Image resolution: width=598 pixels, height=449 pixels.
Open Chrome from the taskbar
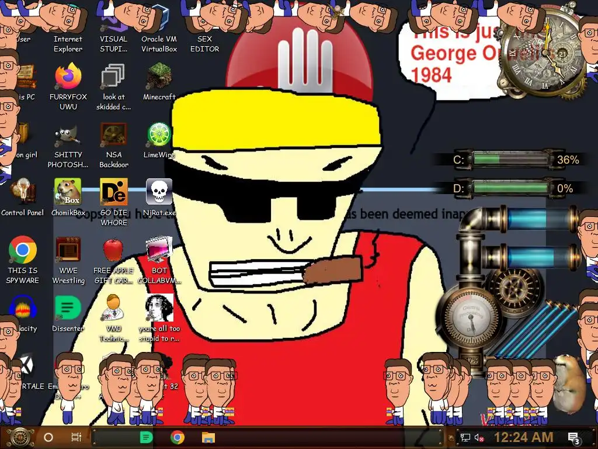pyautogui.click(x=178, y=437)
